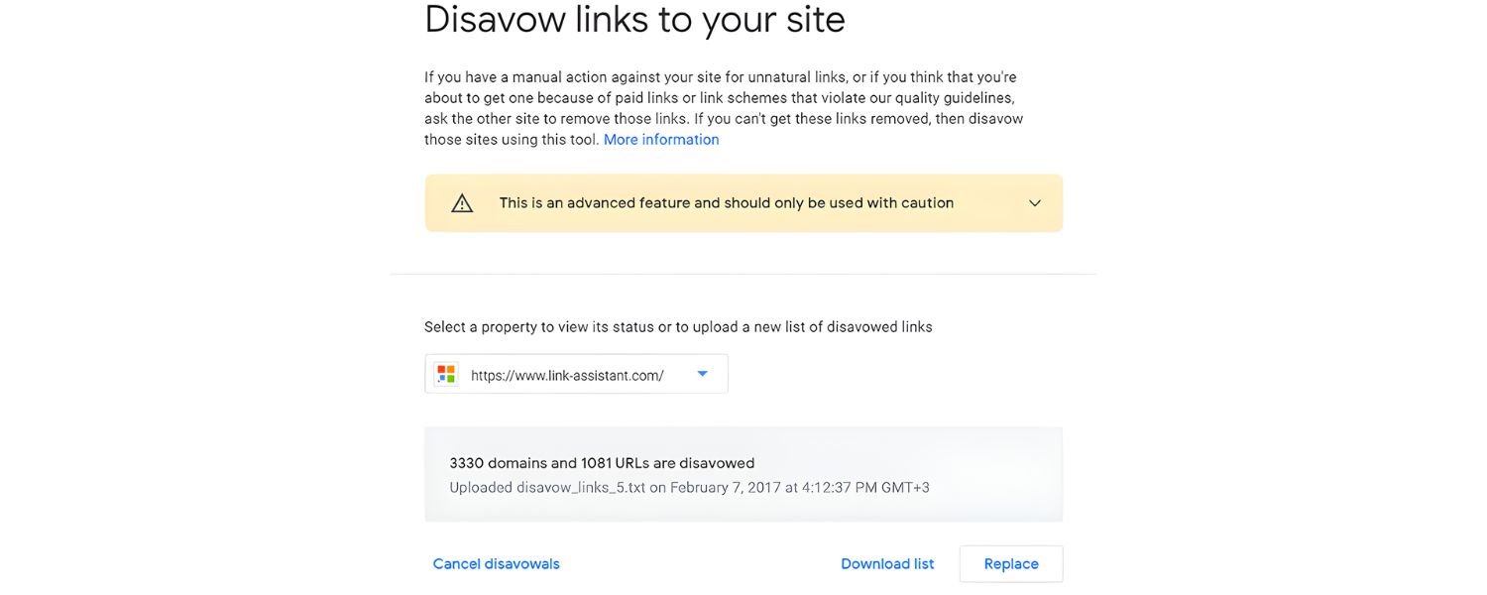Click the disavowed links status box
Image resolution: width=1487 pixels, height=595 pixels.
pos(743,473)
